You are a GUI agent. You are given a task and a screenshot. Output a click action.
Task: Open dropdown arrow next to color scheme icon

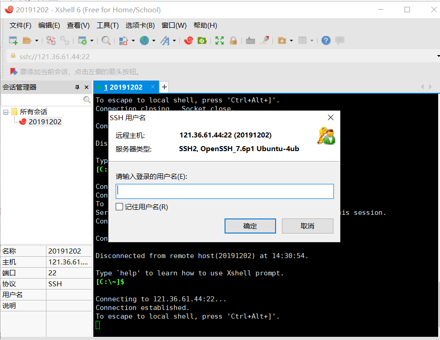[133, 41]
